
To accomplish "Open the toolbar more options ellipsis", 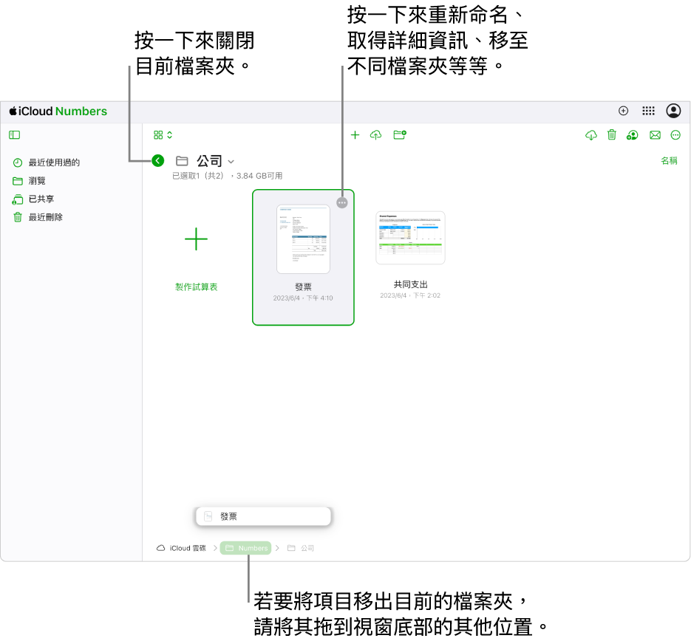I will (x=675, y=134).
